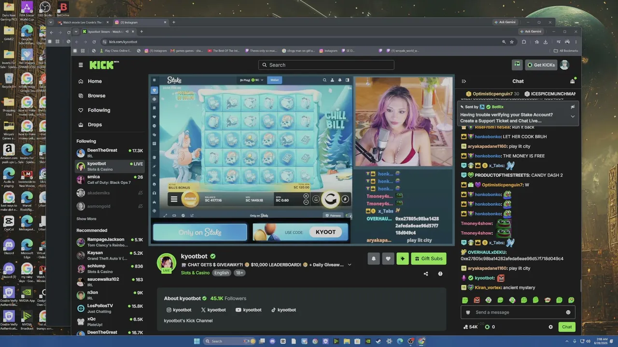Open kyootbot's TikTok link
The image size is (618, 347).
click(x=283, y=310)
